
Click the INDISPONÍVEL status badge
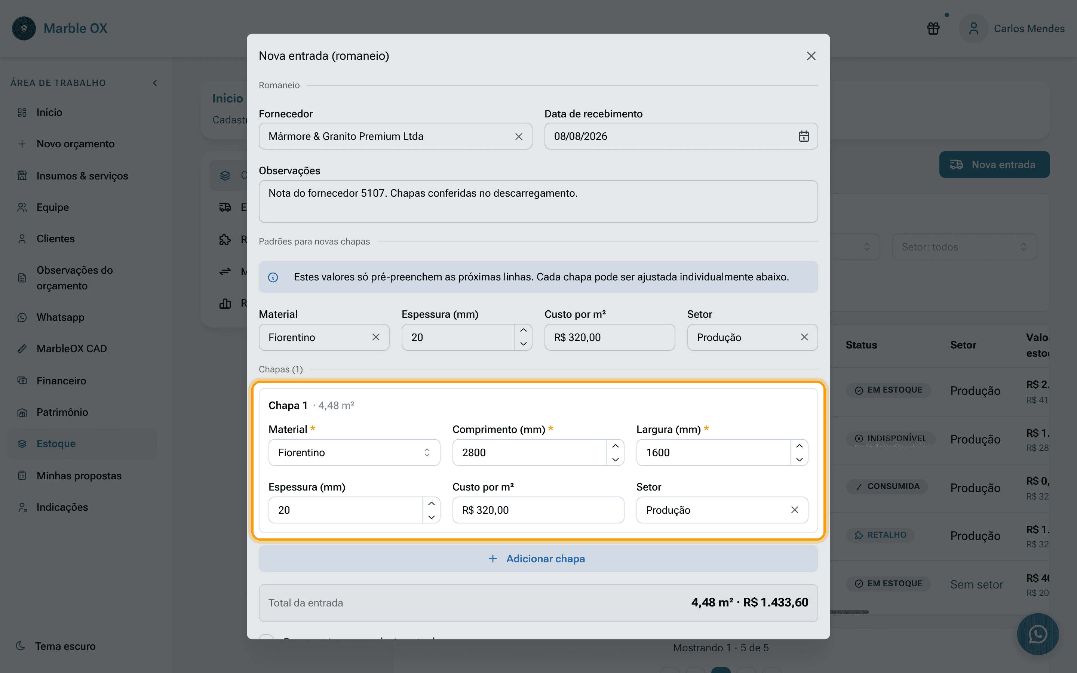(890, 439)
